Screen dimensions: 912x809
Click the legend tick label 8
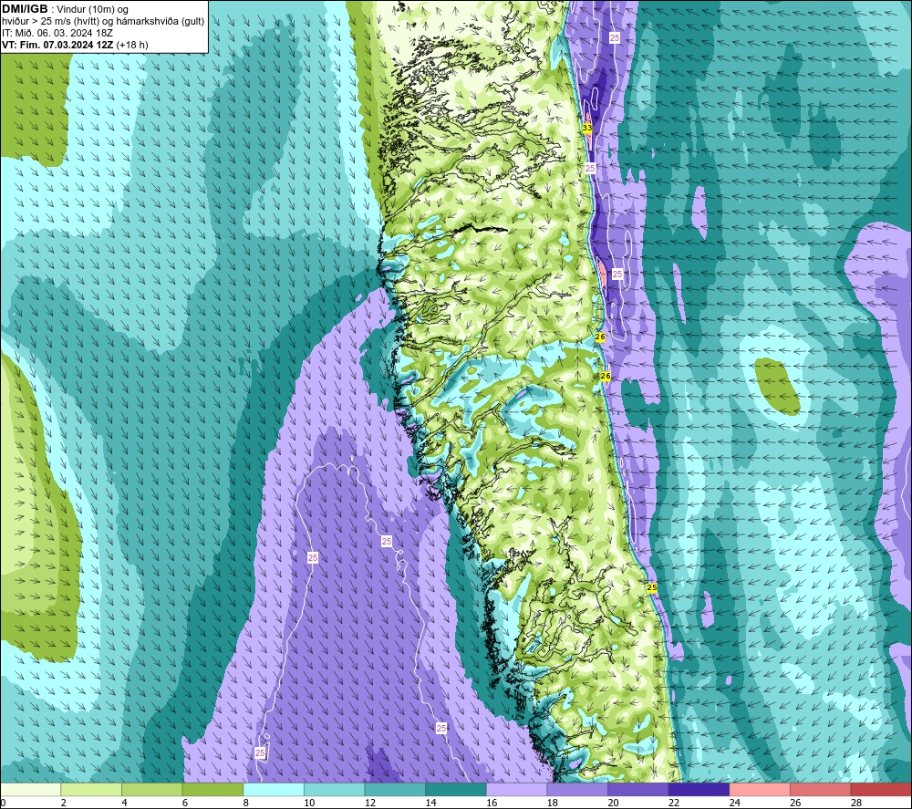[246, 803]
